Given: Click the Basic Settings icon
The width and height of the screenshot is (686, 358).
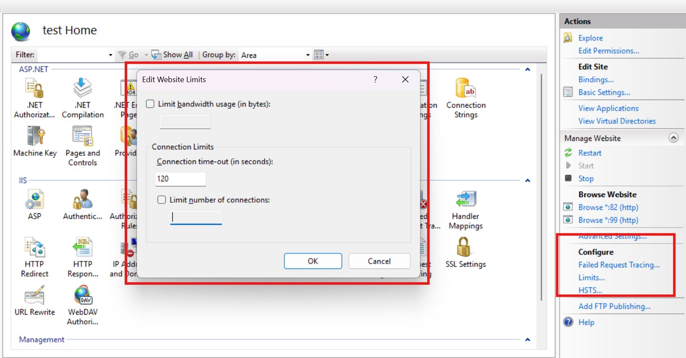Looking at the screenshot, I should [x=568, y=92].
